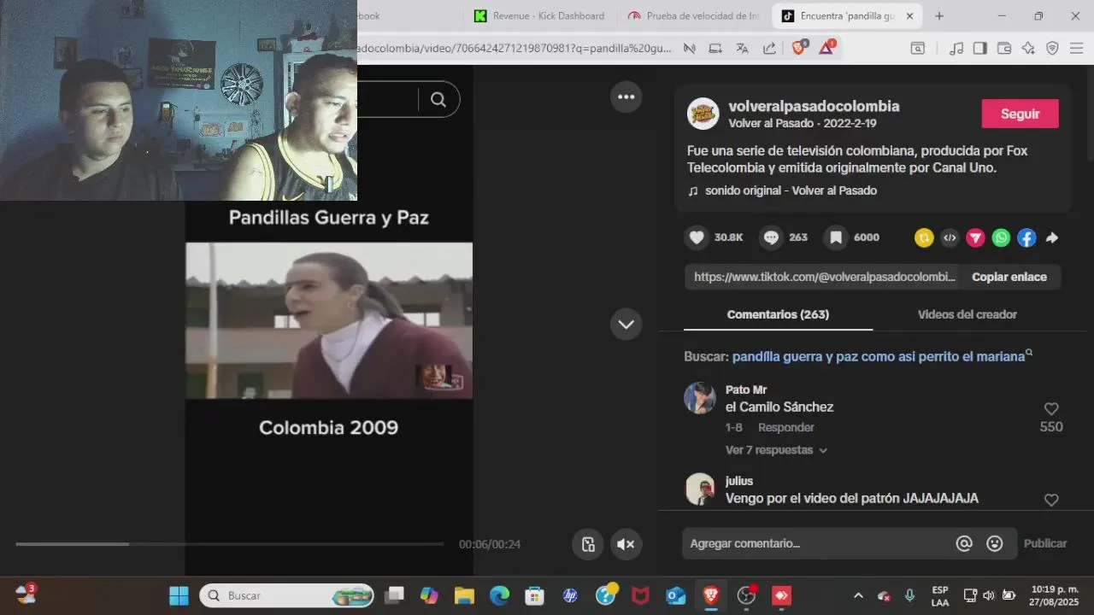The width and height of the screenshot is (1094, 615).
Task: Open Brave Rewards triangle icon
Action: 826,48
